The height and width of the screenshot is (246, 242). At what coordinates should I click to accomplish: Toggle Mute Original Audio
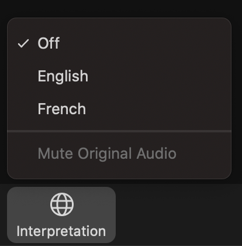coord(119,153)
